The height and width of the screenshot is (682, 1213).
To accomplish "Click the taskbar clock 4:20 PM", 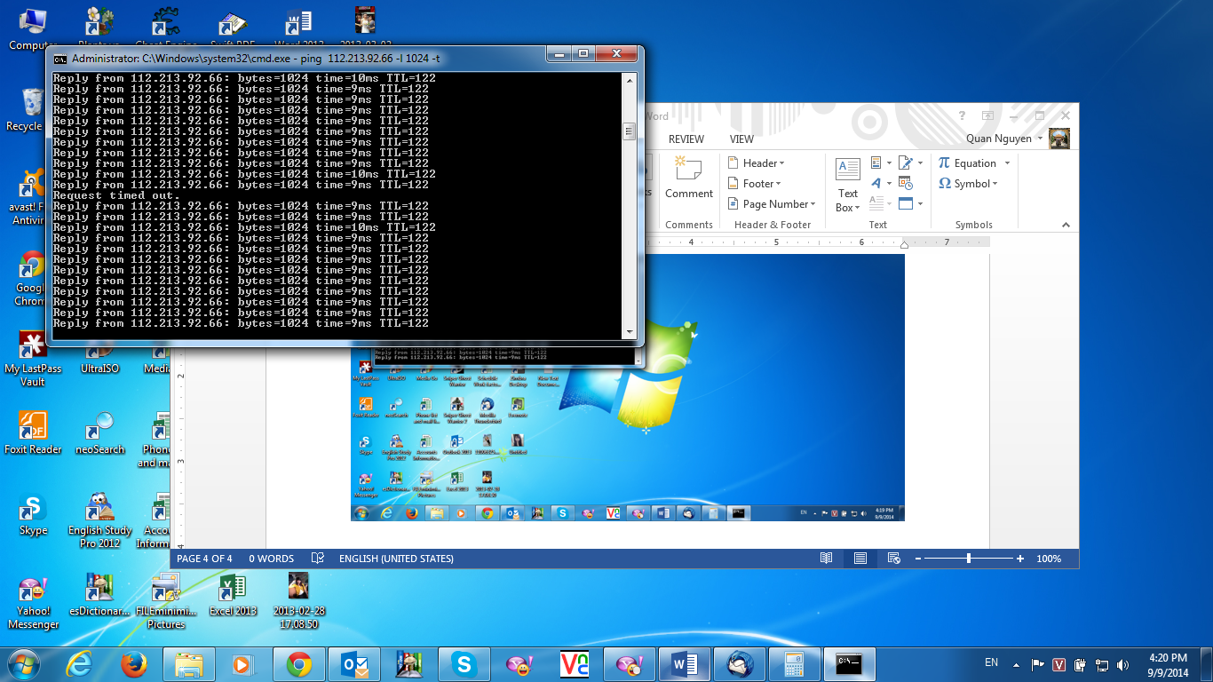I will coord(1167,664).
